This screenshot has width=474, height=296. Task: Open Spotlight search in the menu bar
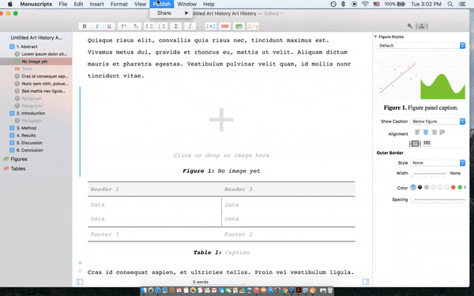(450, 4)
